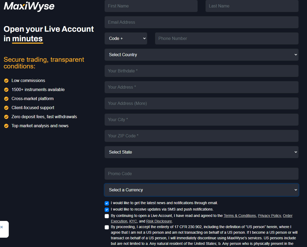This screenshot has height=247, width=307.
Task: Tick the Terms & Conditions agreement checkbox
Action: pyautogui.click(x=107, y=216)
